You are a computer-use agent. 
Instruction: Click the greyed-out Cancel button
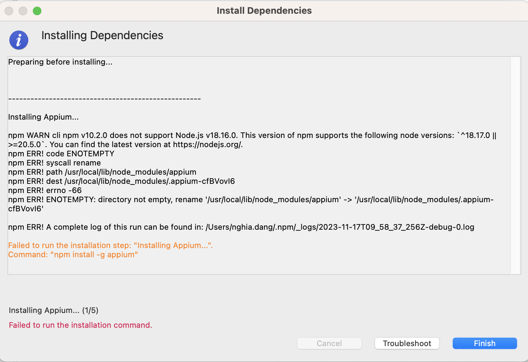[x=329, y=343]
